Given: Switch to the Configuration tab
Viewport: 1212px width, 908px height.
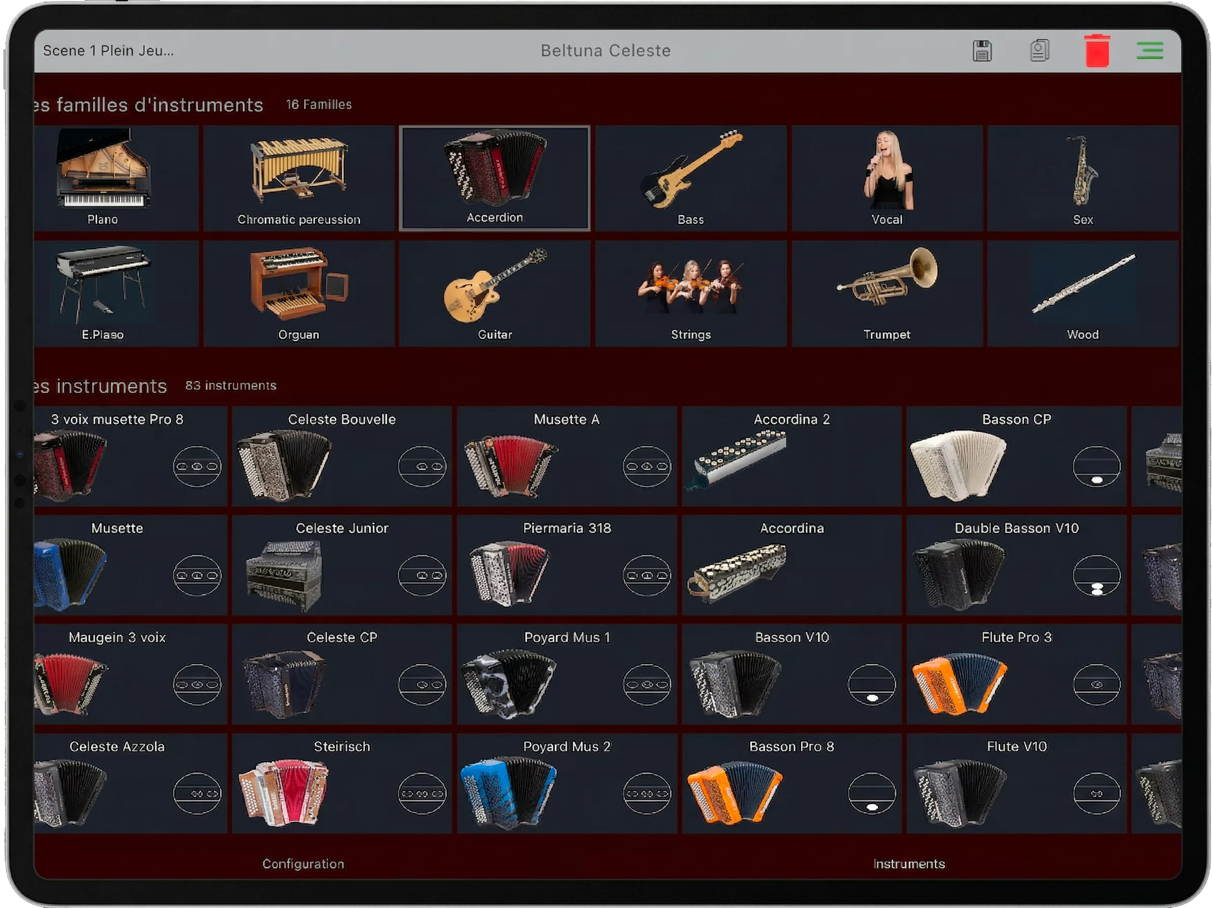Looking at the screenshot, I should [x=303, y=863].
